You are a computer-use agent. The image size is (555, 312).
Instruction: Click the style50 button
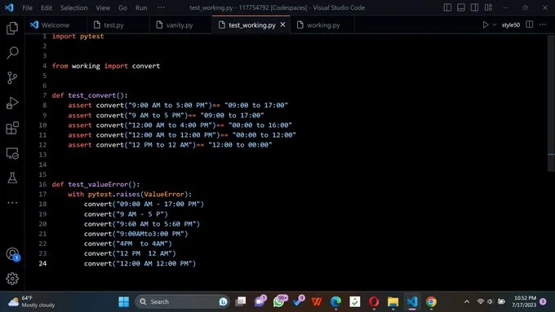(510, 24)
